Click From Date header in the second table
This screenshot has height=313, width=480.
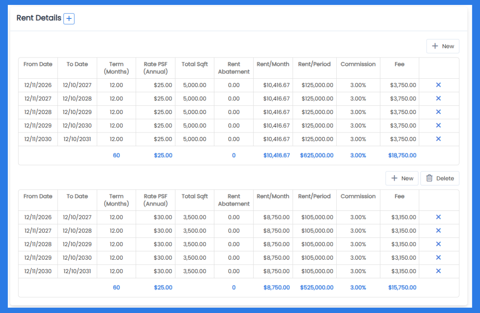point(38,196)
